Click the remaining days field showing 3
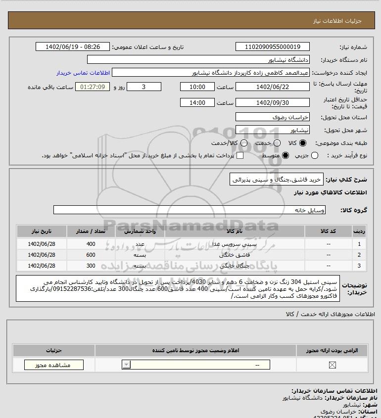The width and height of the screenshot is (381, 418). point(144,87)
